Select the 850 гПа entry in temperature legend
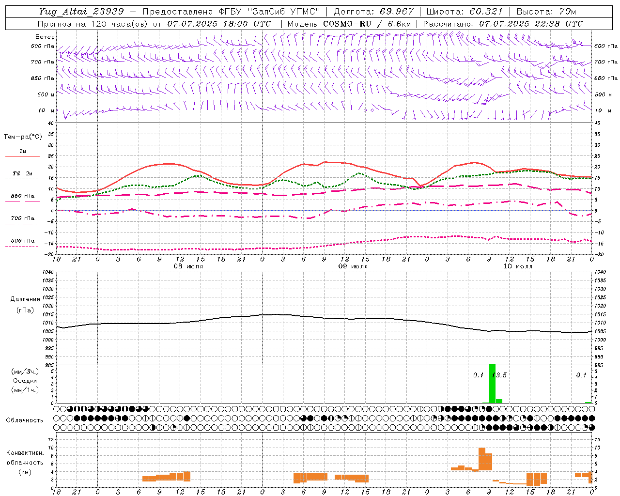Screen dimensions: 620x496 tap(22, 198)
